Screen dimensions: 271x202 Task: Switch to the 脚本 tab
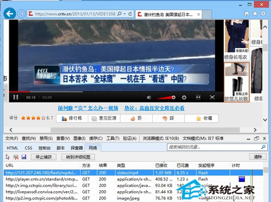pos(61,148)
